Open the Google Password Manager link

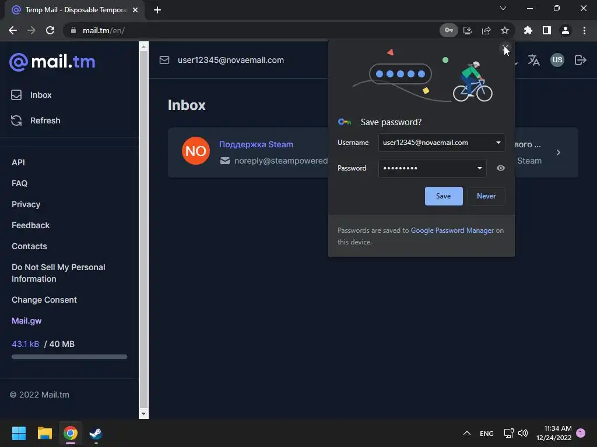point(452,230)
